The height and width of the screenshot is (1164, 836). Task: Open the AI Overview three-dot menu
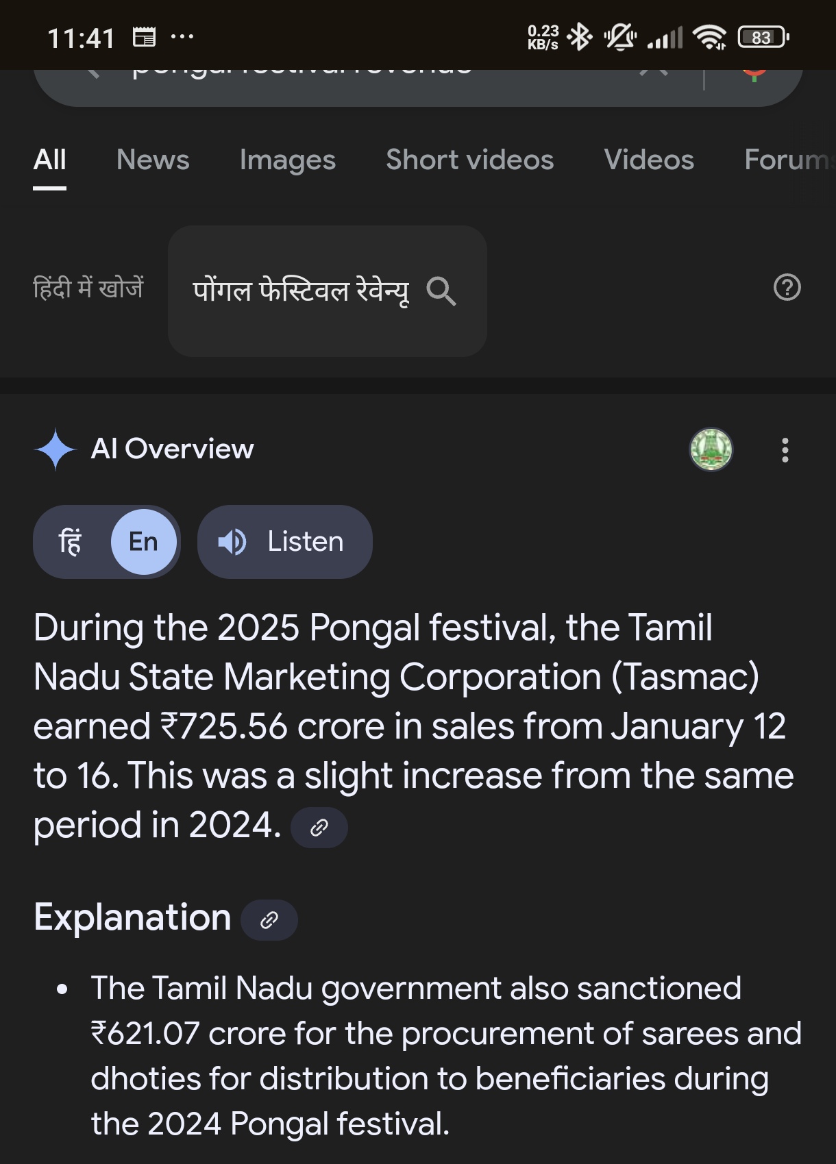pyautogui.click(x=785, y=450)
